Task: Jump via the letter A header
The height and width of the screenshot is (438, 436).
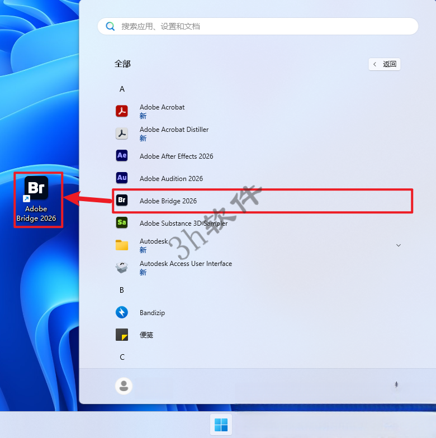Action: [122, 89]
